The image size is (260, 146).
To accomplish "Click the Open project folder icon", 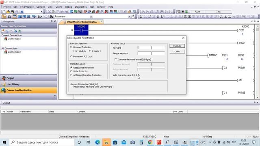I will (8, 12).
